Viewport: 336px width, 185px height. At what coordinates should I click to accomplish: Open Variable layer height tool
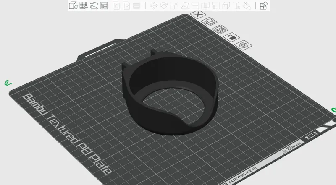coord(136,5)
